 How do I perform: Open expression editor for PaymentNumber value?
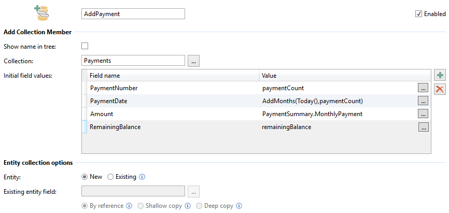pyautogui.click(x=423, y=88)
